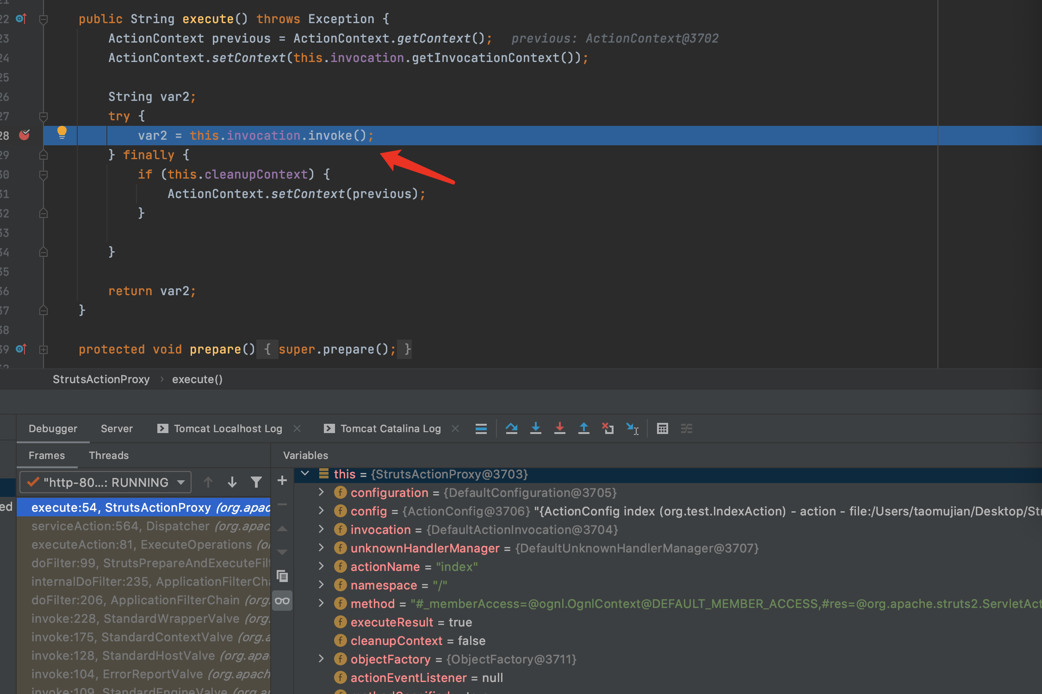
Task: Click the Step Out debugger icon
Action: pyautogui.click(x=584, y=428)
